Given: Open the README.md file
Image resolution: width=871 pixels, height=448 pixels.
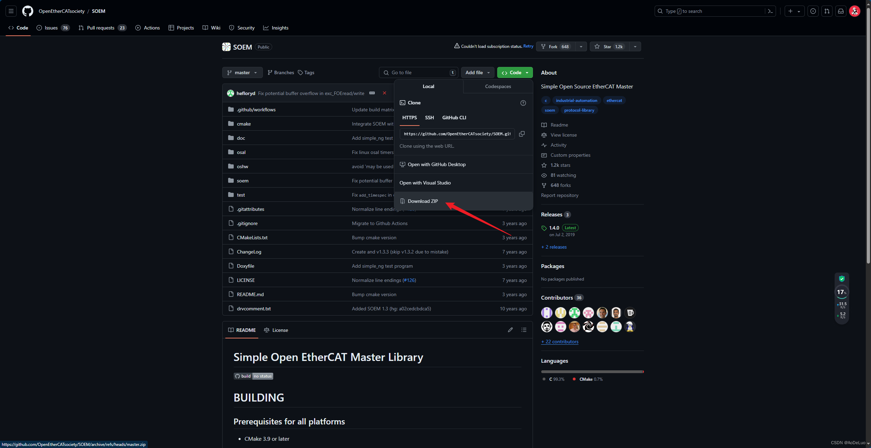Looking at the screenshot, I should coord(250,294).
